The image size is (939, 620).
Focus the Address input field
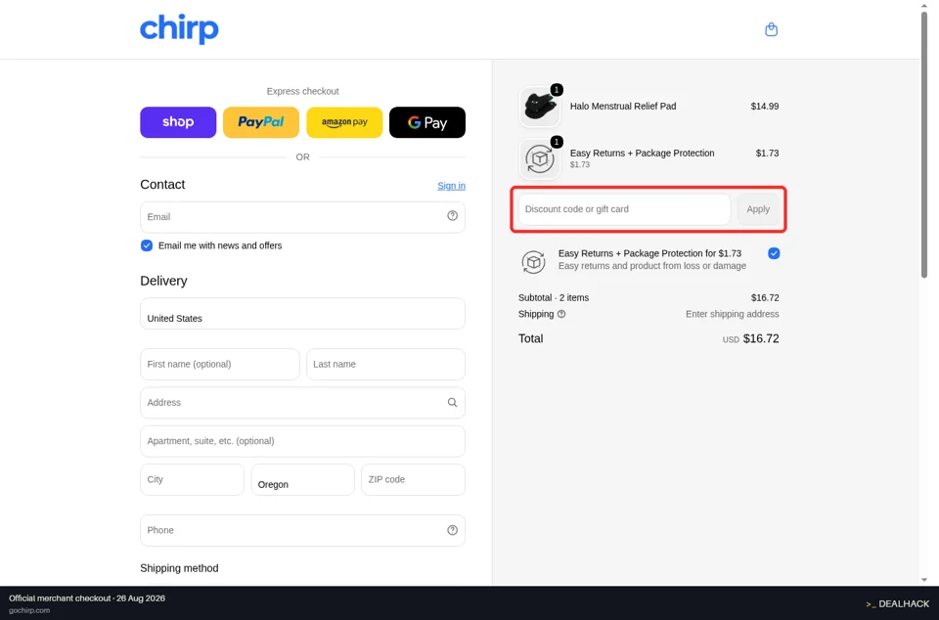(x=302, y=403)
